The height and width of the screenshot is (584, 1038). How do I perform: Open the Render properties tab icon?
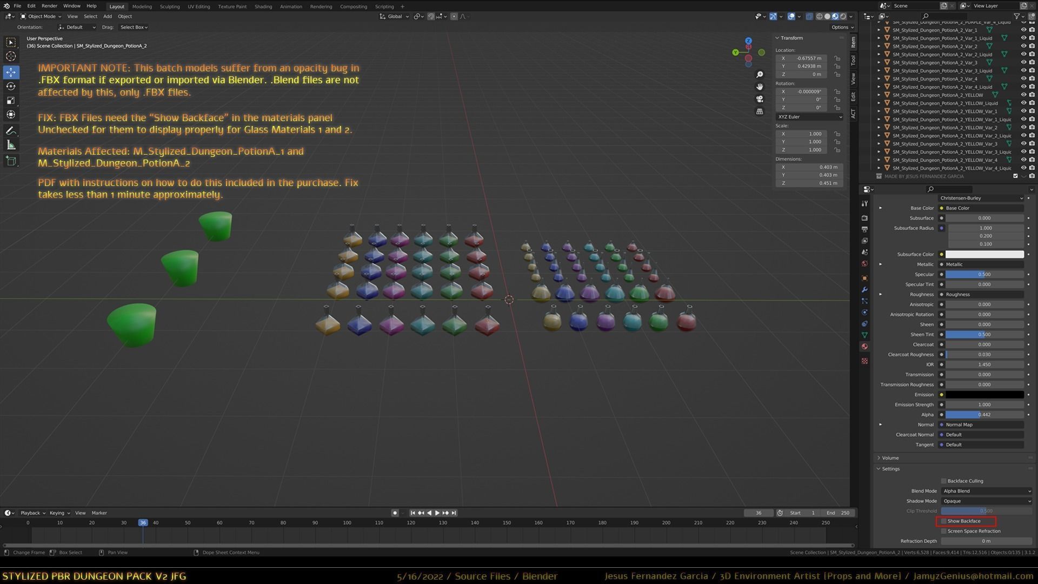(864, 217)
